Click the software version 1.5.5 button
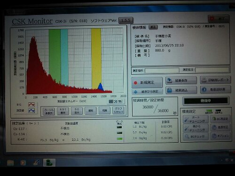This screenshot has height=176, width=235. coord(126,20)
